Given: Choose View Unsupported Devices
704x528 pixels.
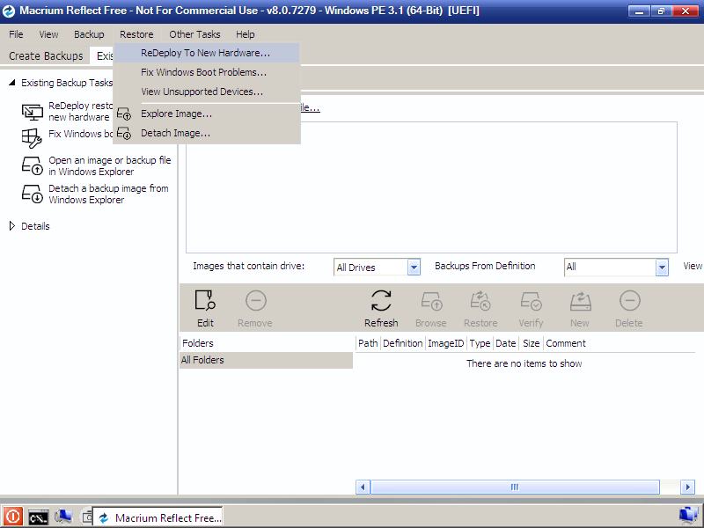Looking at the screenshot, I should pyautogui.click(x=207, y=92).
